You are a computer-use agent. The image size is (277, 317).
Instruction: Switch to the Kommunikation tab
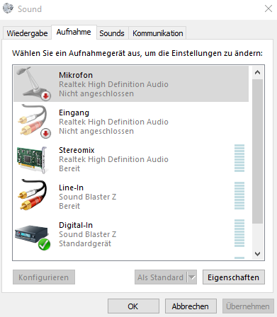(x=158, y=33)
